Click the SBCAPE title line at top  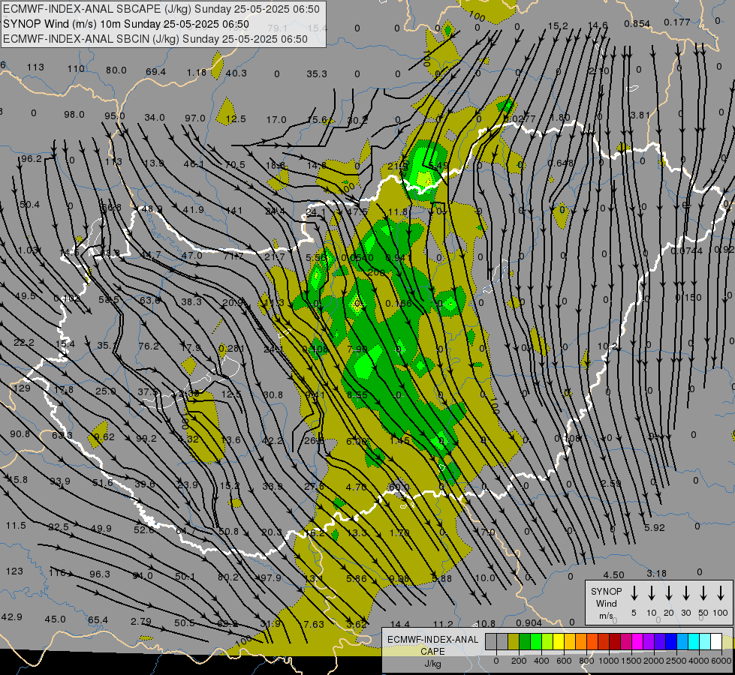[x=161, y=9]
